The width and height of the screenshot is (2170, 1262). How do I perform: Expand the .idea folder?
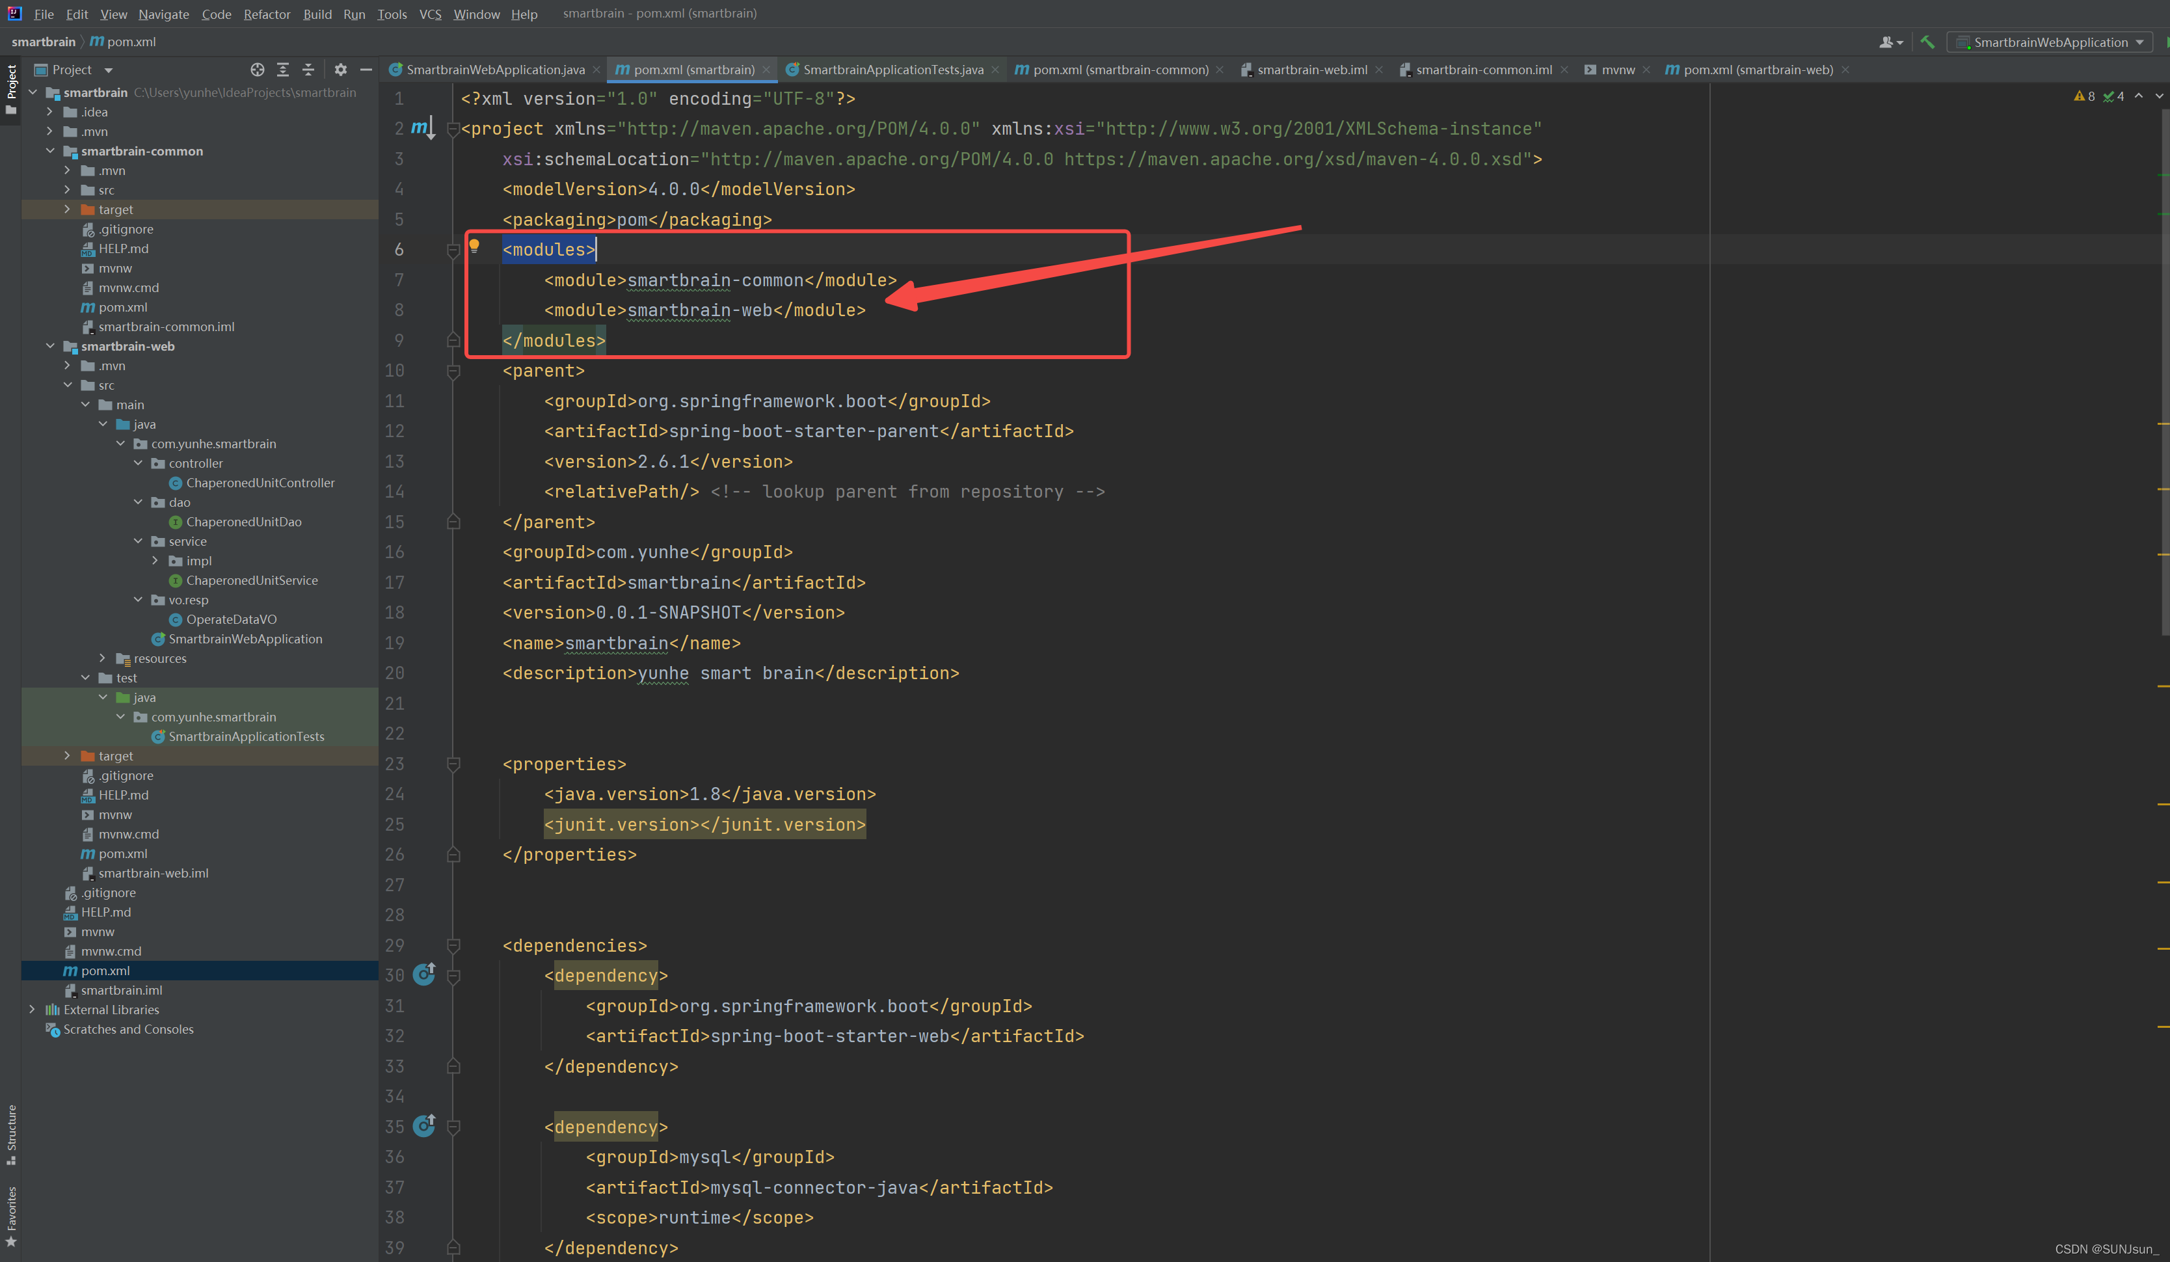point(50,112)
